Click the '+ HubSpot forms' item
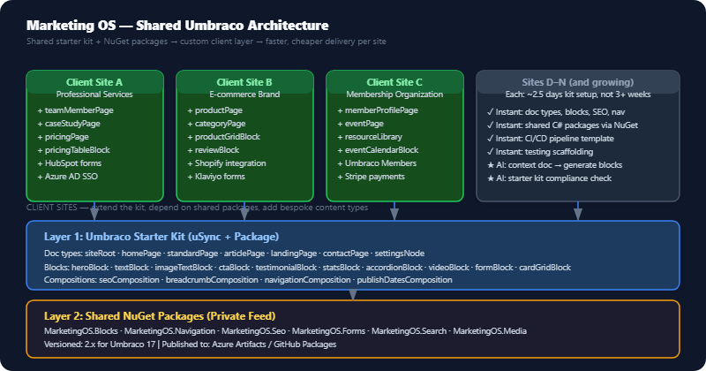Image resolution: width=706 pixels, height=371 pixels. [70, 163]
